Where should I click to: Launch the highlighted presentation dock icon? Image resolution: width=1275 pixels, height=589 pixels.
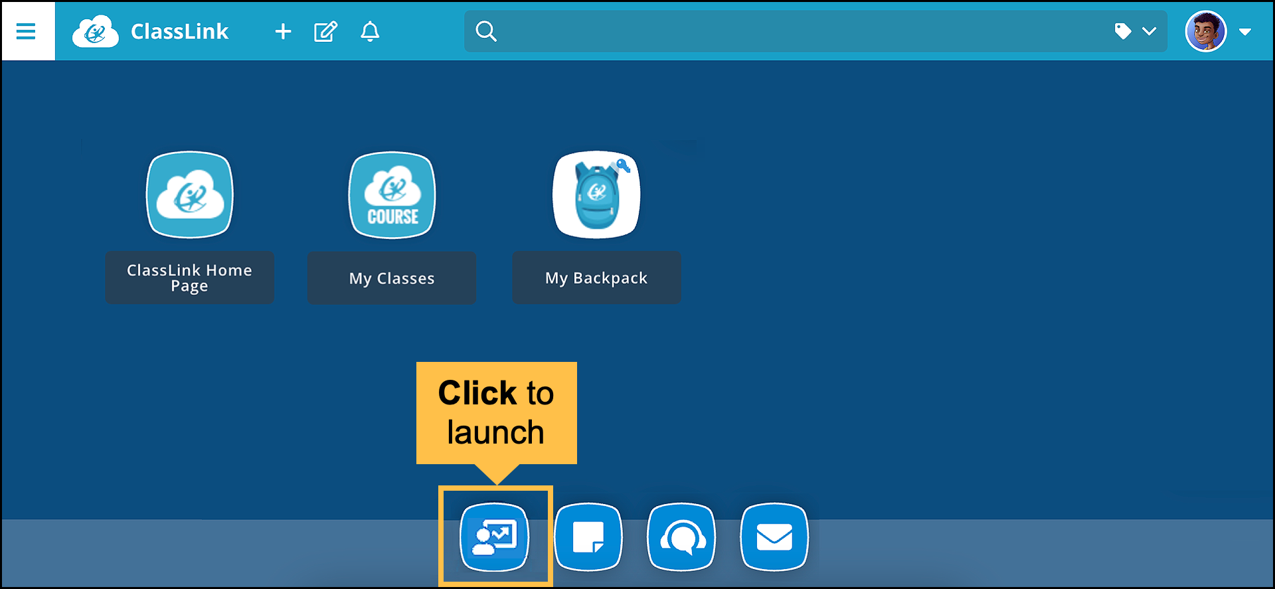[x=495, y=537]
